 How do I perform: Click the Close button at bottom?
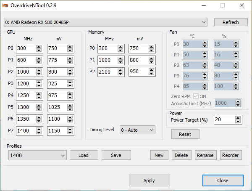[x=223, y=180]
